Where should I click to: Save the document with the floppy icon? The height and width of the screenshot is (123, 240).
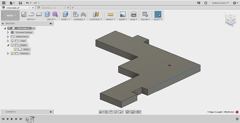click(20, 3)
